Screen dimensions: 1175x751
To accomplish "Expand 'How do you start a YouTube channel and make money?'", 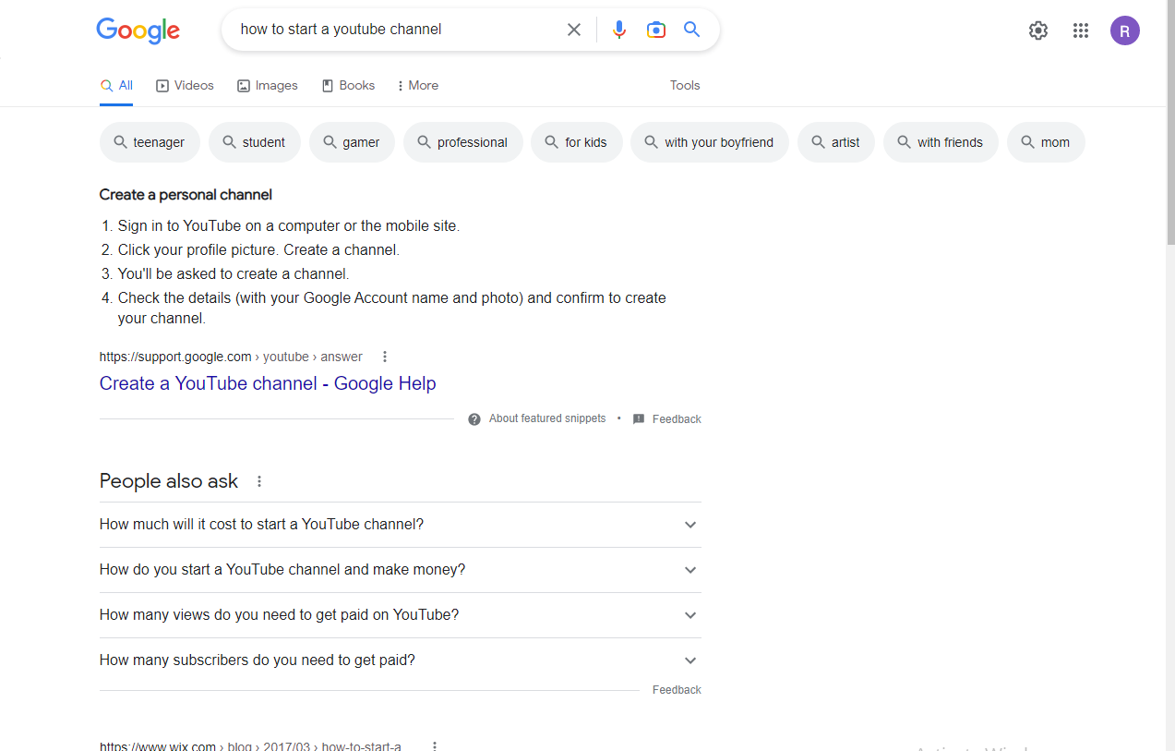I will [x=401, y=570].
